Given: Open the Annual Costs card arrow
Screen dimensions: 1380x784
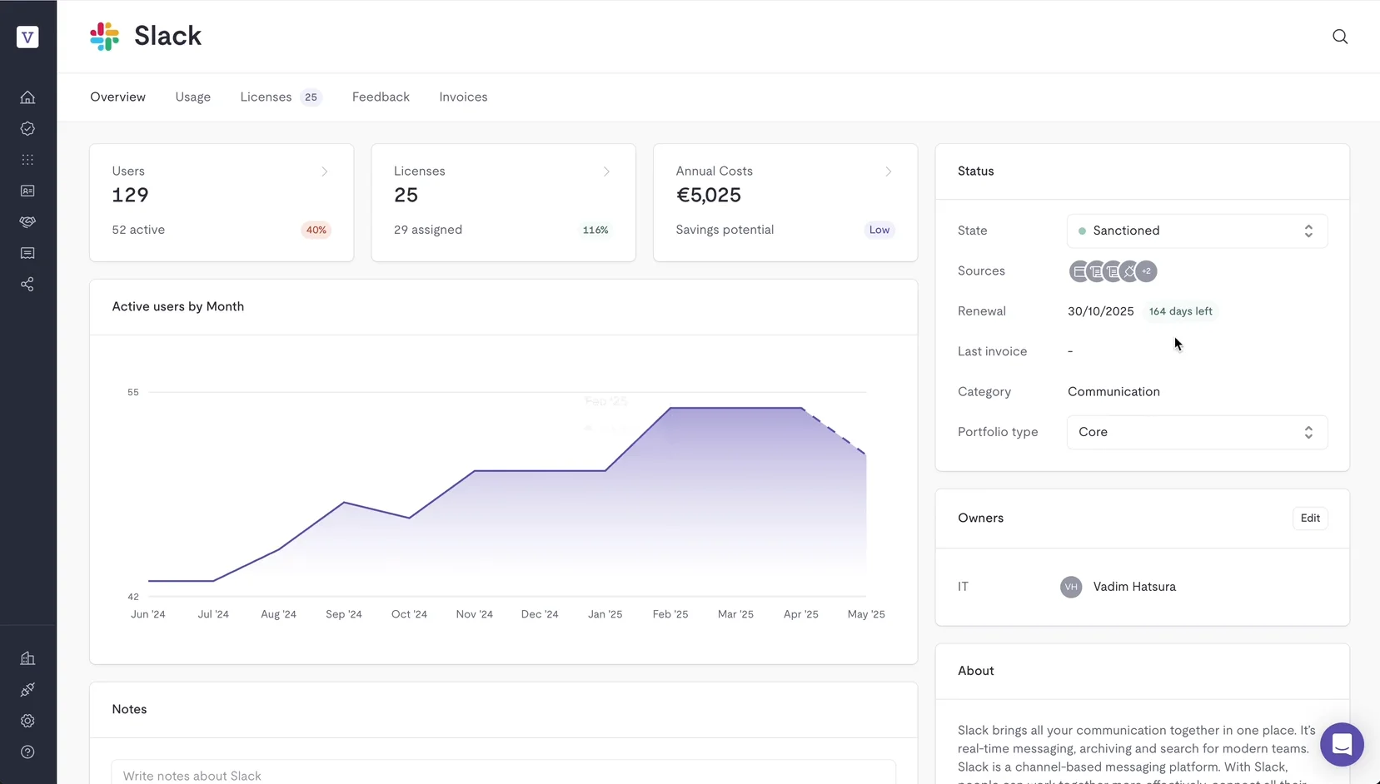Looking at the screenshot, I should 889,171.
